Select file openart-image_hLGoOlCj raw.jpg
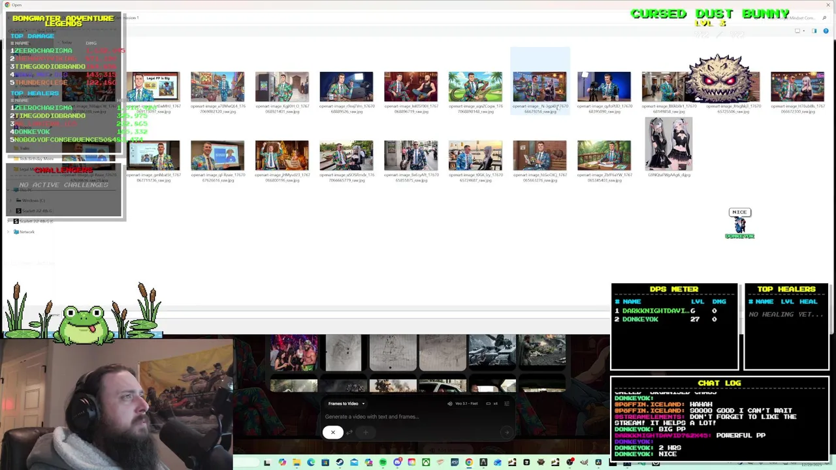The height and width of the screenshot is (470, 836). 539,161
